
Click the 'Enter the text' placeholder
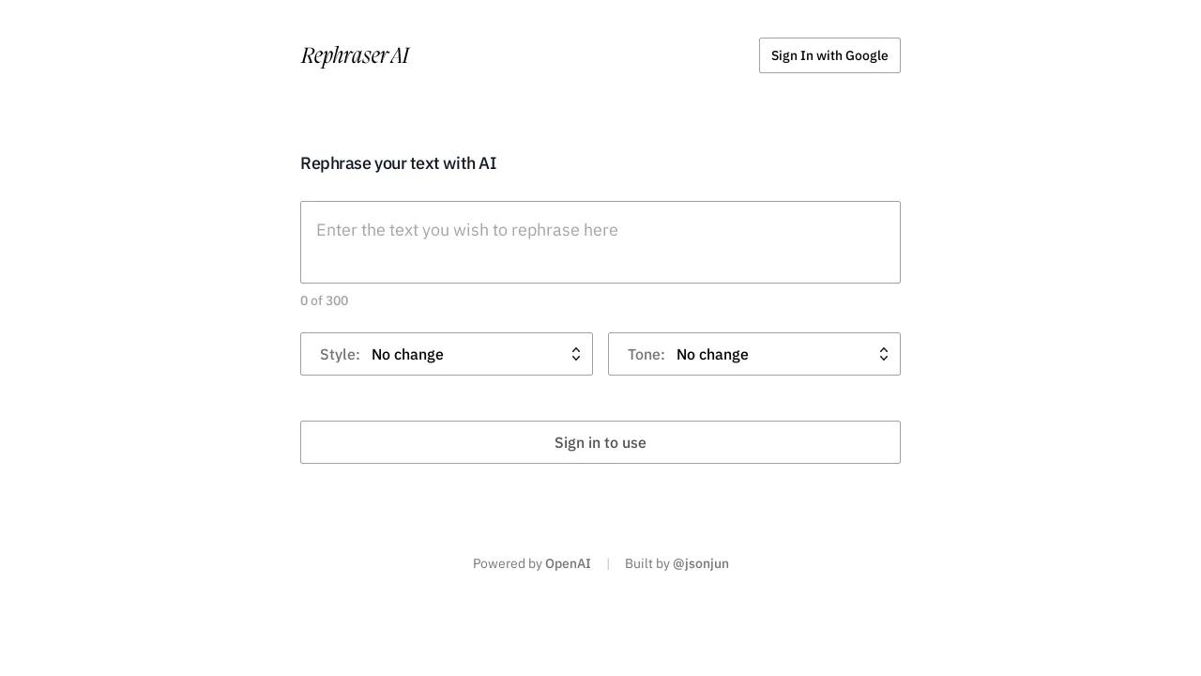467,230
